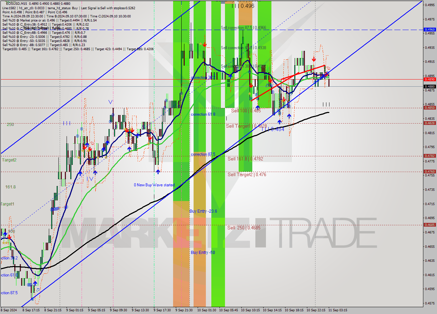Click the '11 Sep 03:15' time label
437x314 pixels.
(338, 310)
